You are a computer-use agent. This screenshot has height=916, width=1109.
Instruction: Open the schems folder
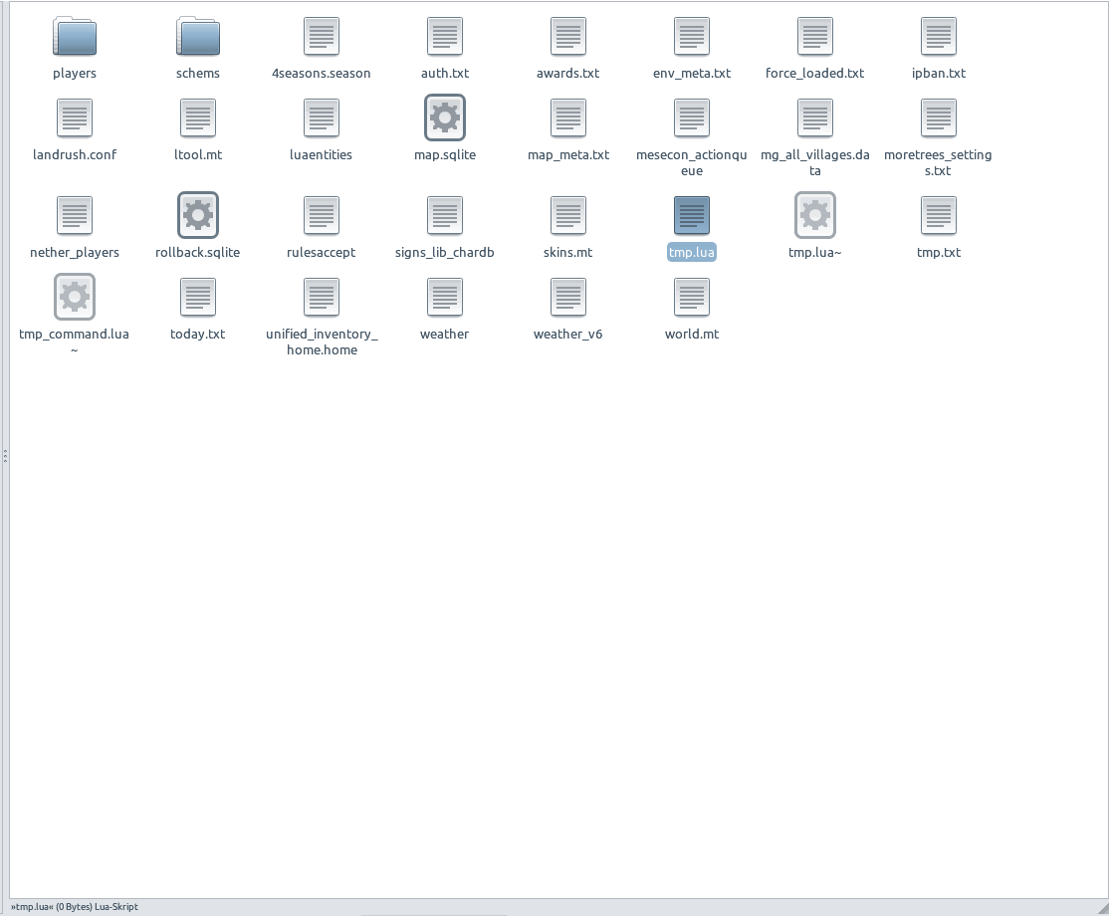click(197, 37)
